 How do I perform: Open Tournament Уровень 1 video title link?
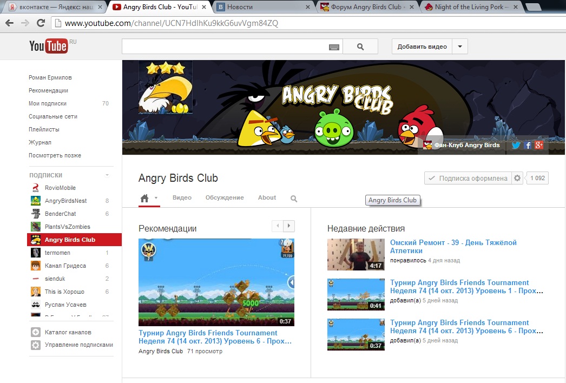(466, 287)
